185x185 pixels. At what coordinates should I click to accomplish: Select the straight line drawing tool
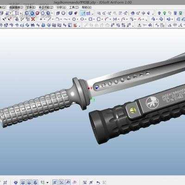point(49,19)
